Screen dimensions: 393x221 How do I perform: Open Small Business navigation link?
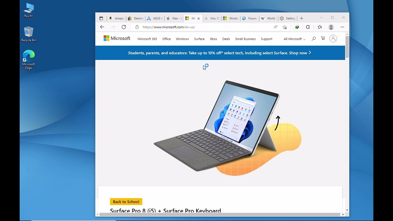point(245,39)
